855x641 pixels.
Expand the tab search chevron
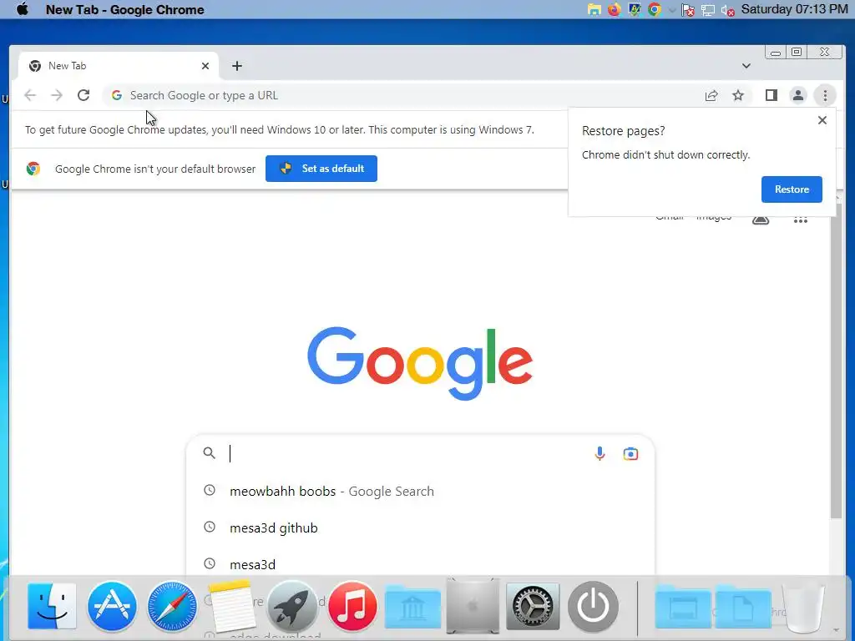(x=746, y=66)
